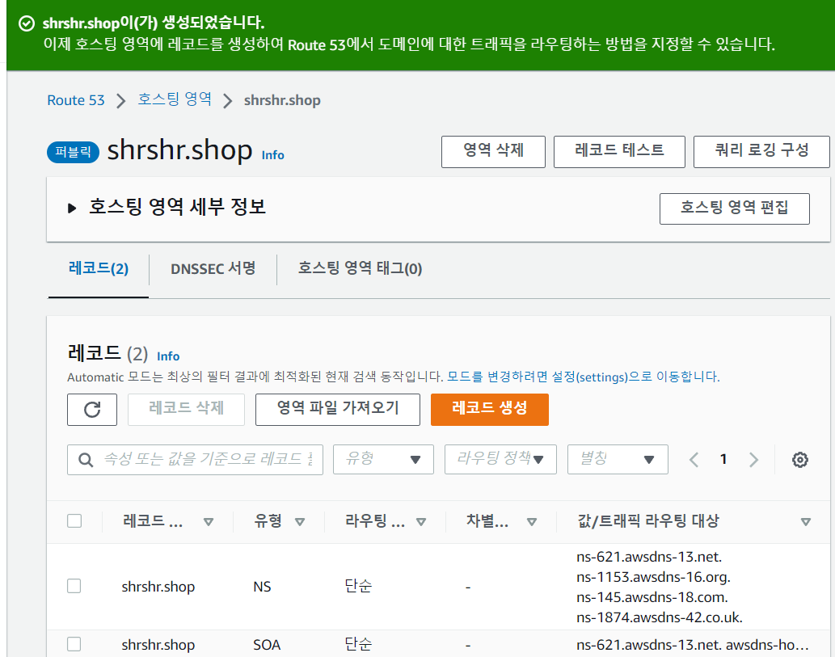Switch to the DNSSEC 서명 tab
This screenshot has height=657, width=835.
(x=213, y=268)
